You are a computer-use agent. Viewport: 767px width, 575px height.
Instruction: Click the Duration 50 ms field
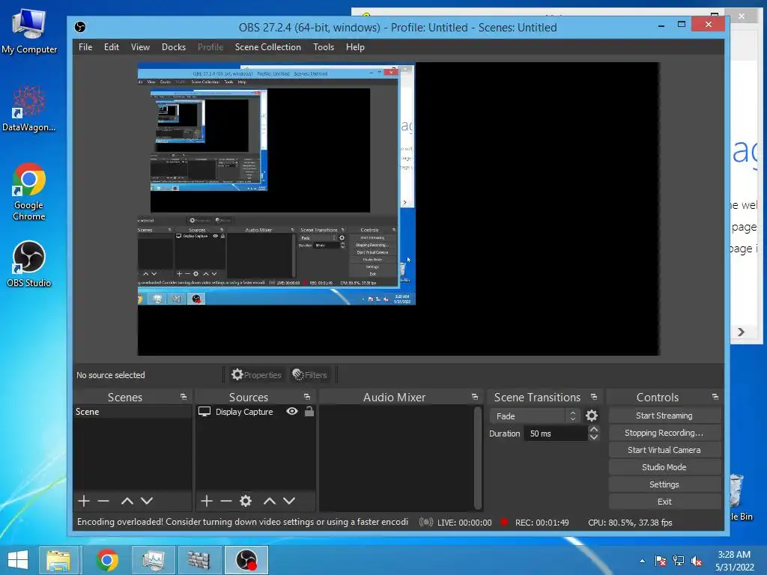[555, 433]
